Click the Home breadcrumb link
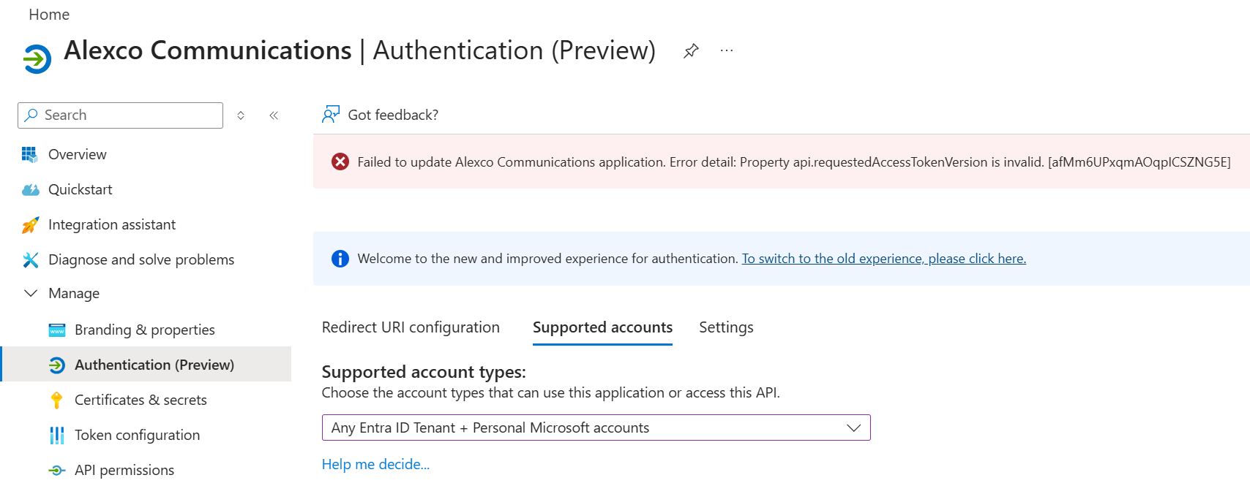 coord(49,15)
